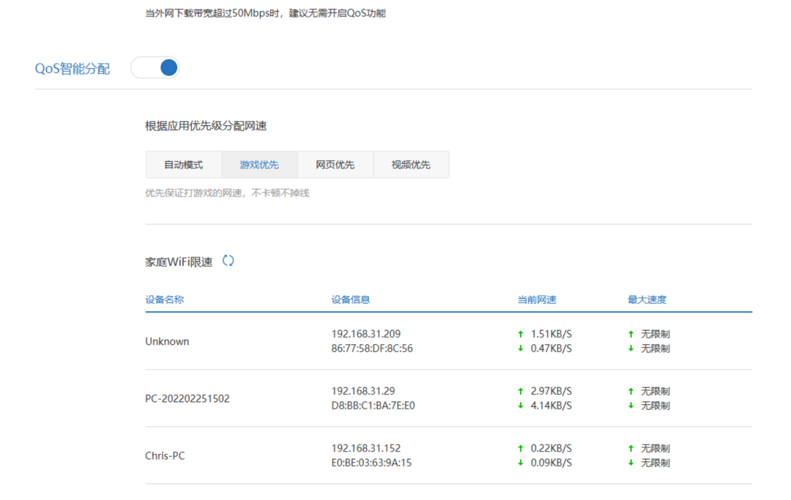The height and width of the screenshot is (500, 791).
Task: Switch to 视频优先 mode
Action: pyautogui.click(x=411, y=165)
